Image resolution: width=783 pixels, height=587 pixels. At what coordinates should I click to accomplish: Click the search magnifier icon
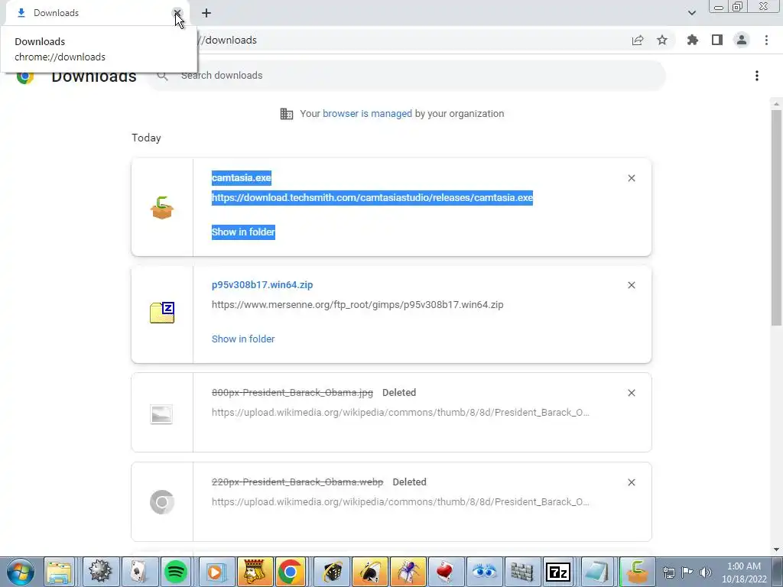tap(162, 76)
